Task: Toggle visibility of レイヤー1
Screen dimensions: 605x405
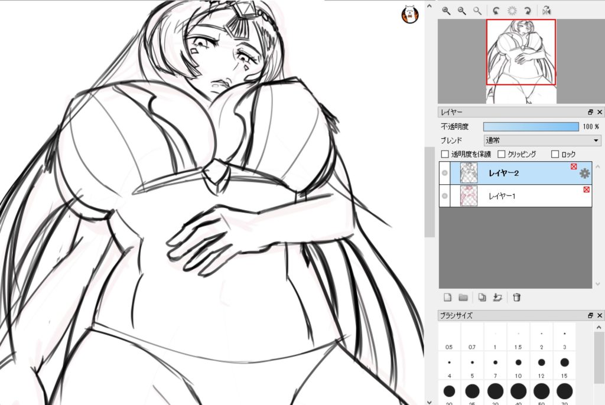Action: [445, 195]
